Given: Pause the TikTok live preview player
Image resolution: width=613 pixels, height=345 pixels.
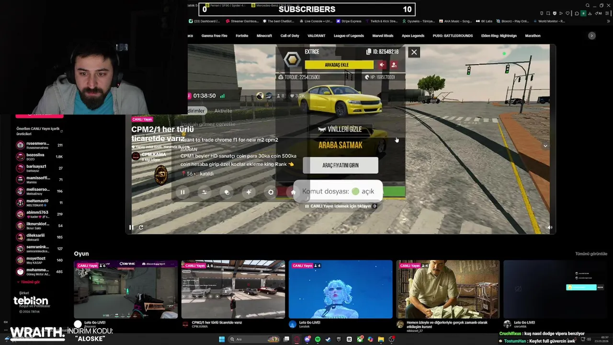Looking at the screenshot, I should click(x=131, y=227).
